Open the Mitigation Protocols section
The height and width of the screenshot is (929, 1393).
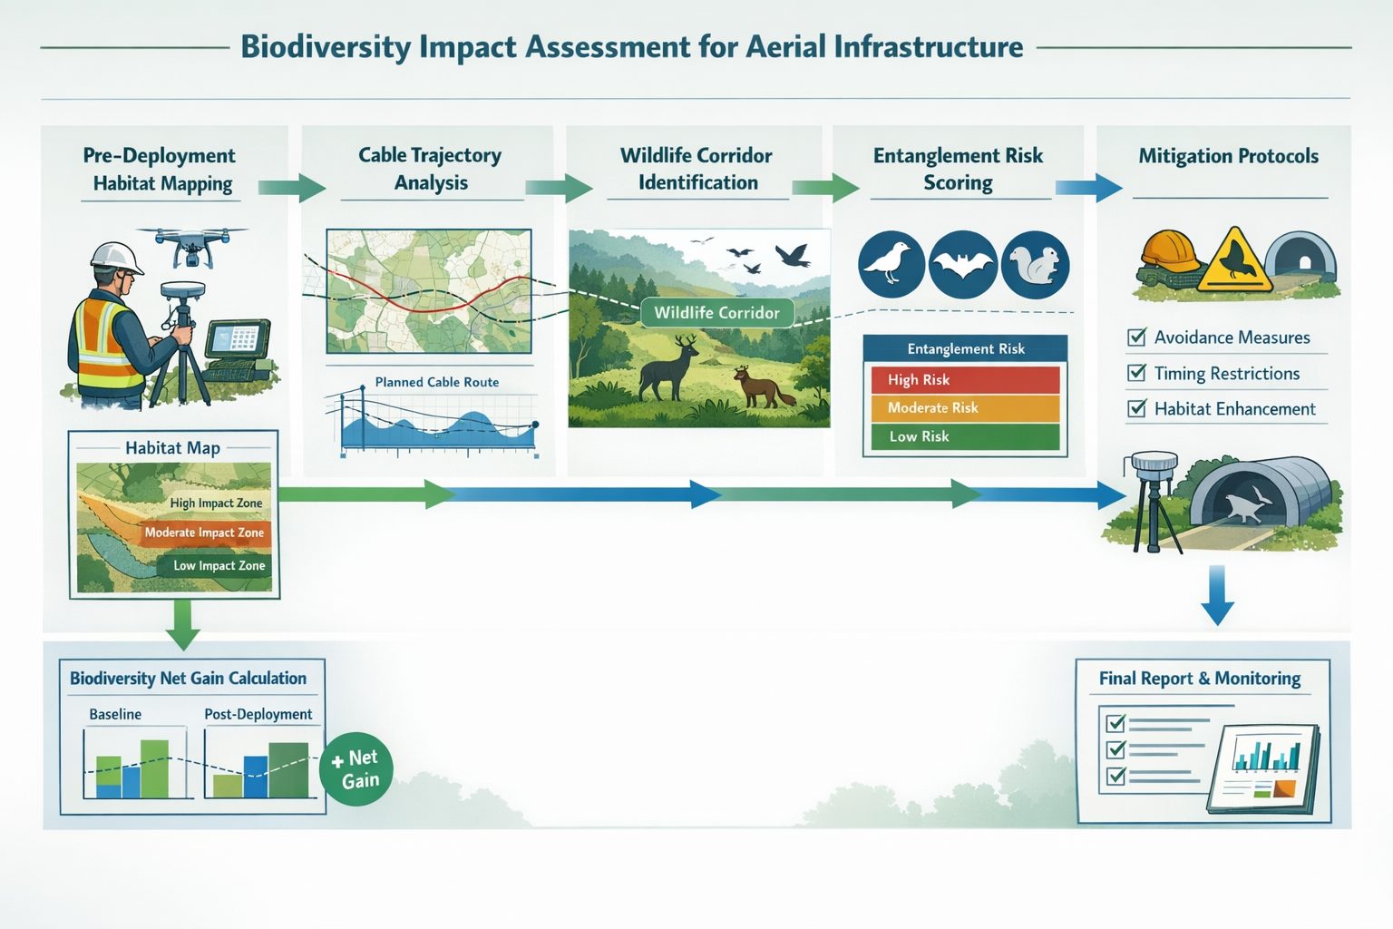tap(1229, 155)
